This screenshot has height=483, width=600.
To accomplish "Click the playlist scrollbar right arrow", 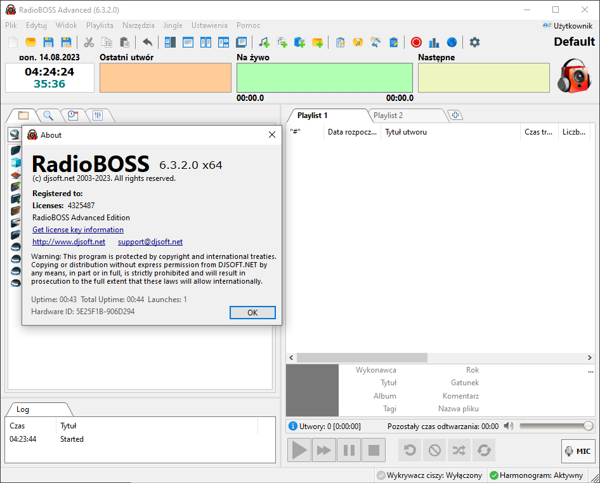I will 590,358.
